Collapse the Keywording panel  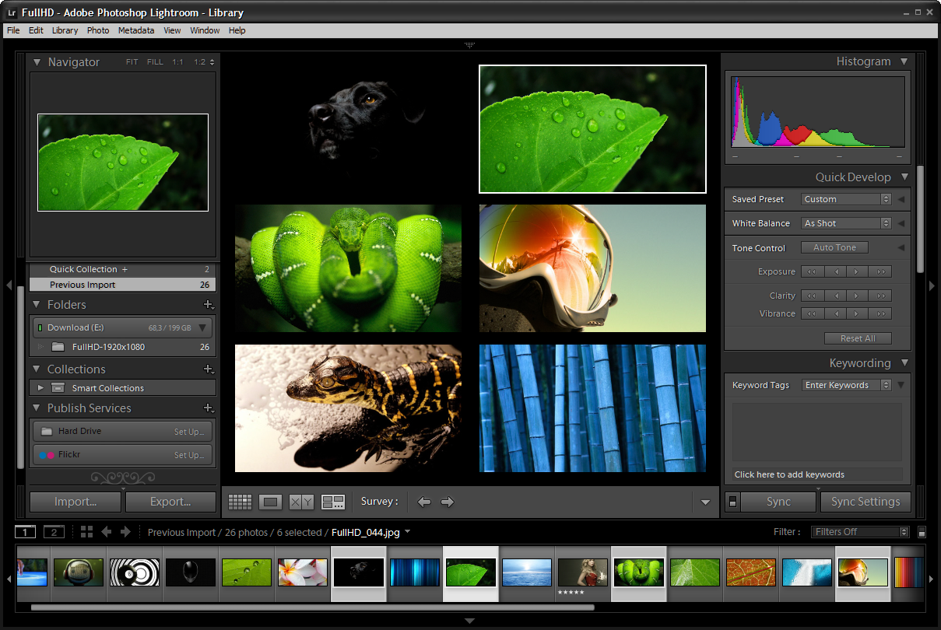coord(904,363)
